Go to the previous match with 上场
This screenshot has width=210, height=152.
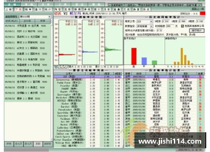tap(8, 9)
